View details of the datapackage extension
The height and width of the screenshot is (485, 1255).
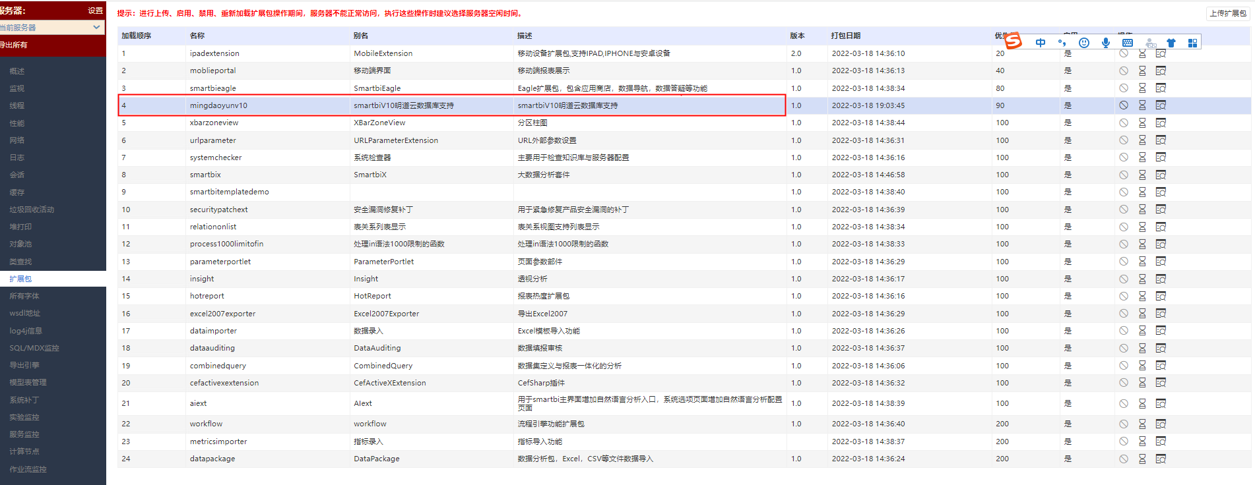pyautogui.click(x=1161, y=459)
